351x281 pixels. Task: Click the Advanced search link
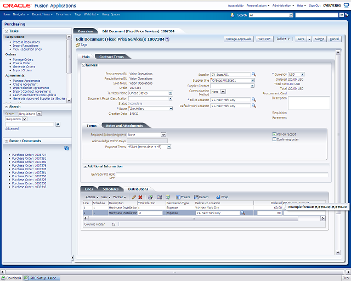(x=12, y=129)
